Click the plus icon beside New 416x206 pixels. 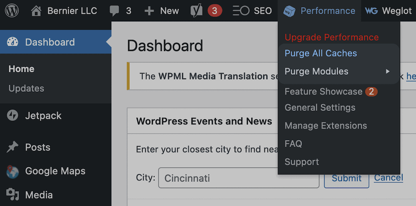(x=149, y=11)
